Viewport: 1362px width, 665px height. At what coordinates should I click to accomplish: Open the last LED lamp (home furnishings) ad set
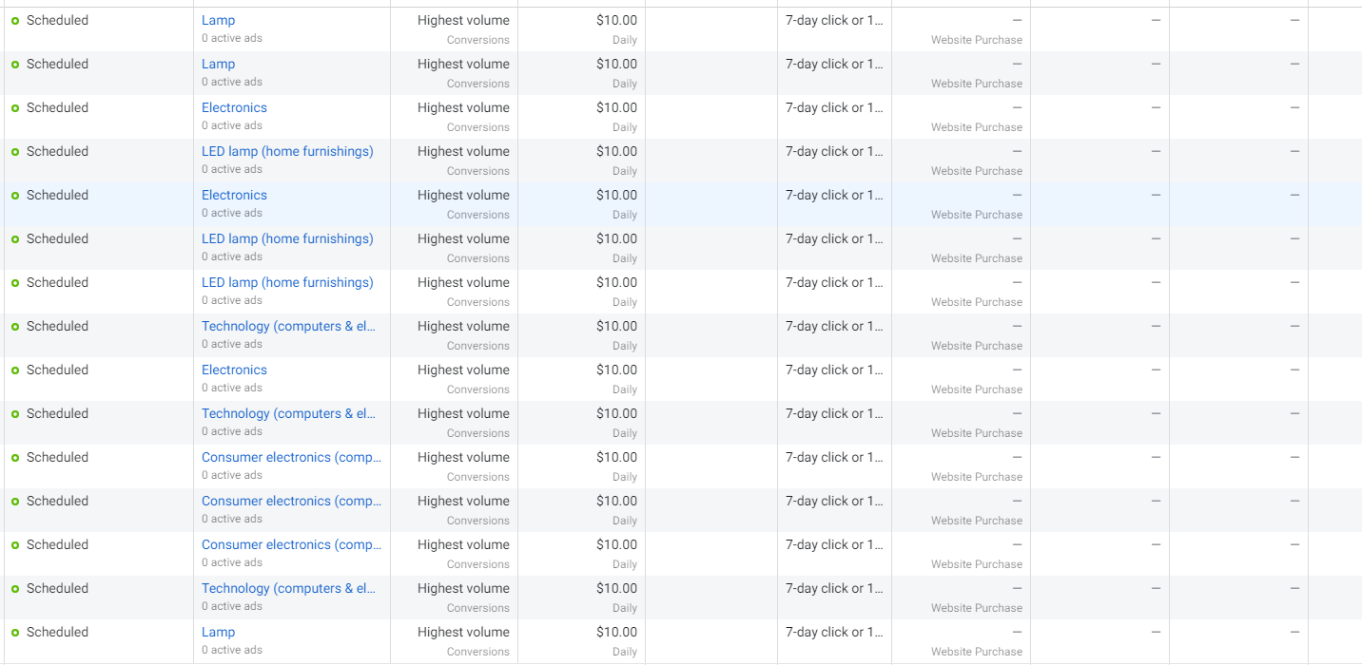click(x=287, y=282)
